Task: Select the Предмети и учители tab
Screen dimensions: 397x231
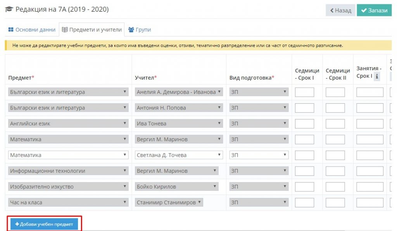Action: [92, 30]
